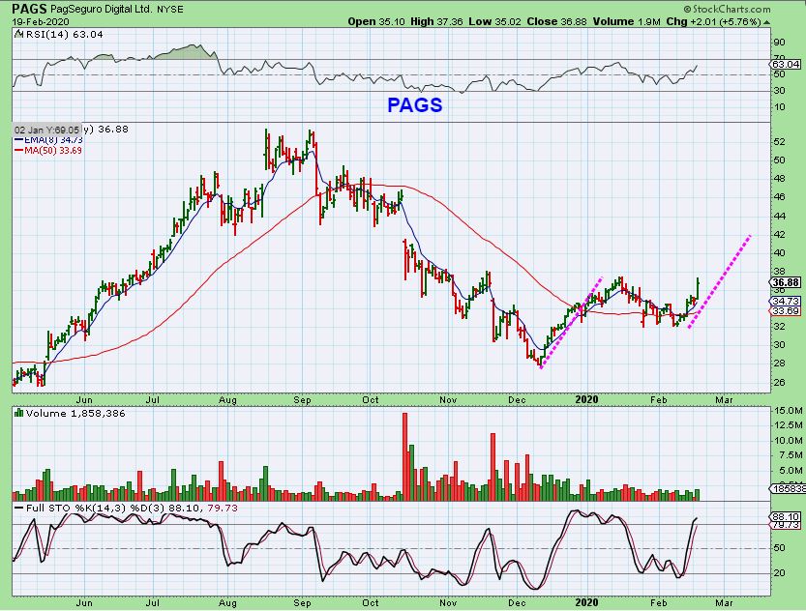Click the Chg +2.01 (+5.76%) value
The height and width of the screenshot is (611, 806).
713,21
